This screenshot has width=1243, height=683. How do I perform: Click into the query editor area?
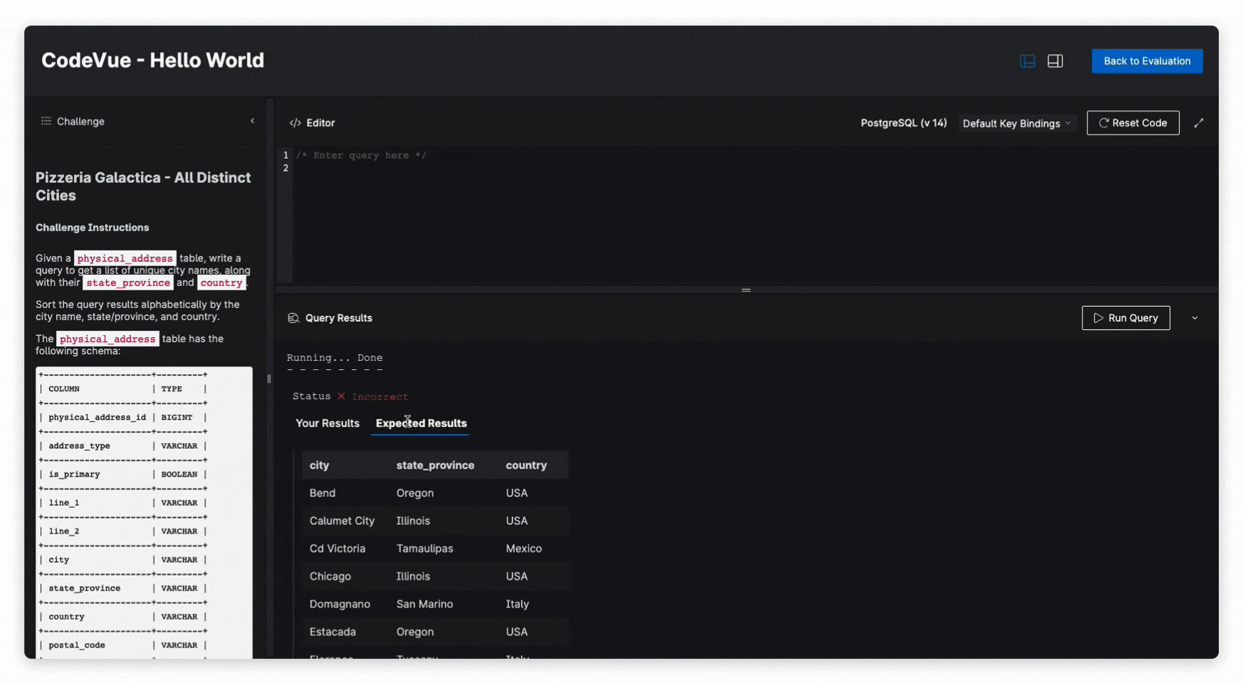pyautogui.click(x=755, y=213)
